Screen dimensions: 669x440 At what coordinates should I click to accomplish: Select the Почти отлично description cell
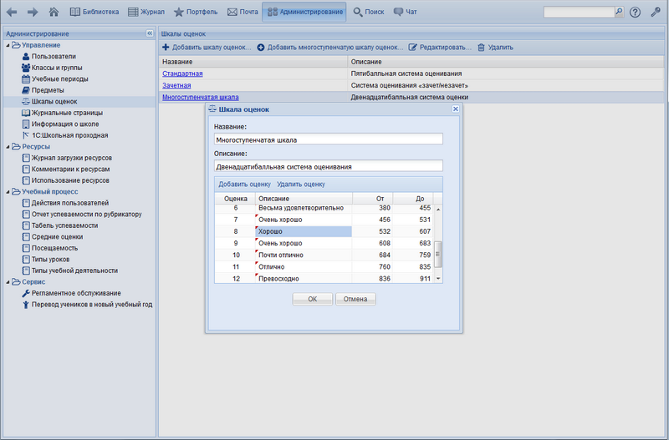(304, 255)
